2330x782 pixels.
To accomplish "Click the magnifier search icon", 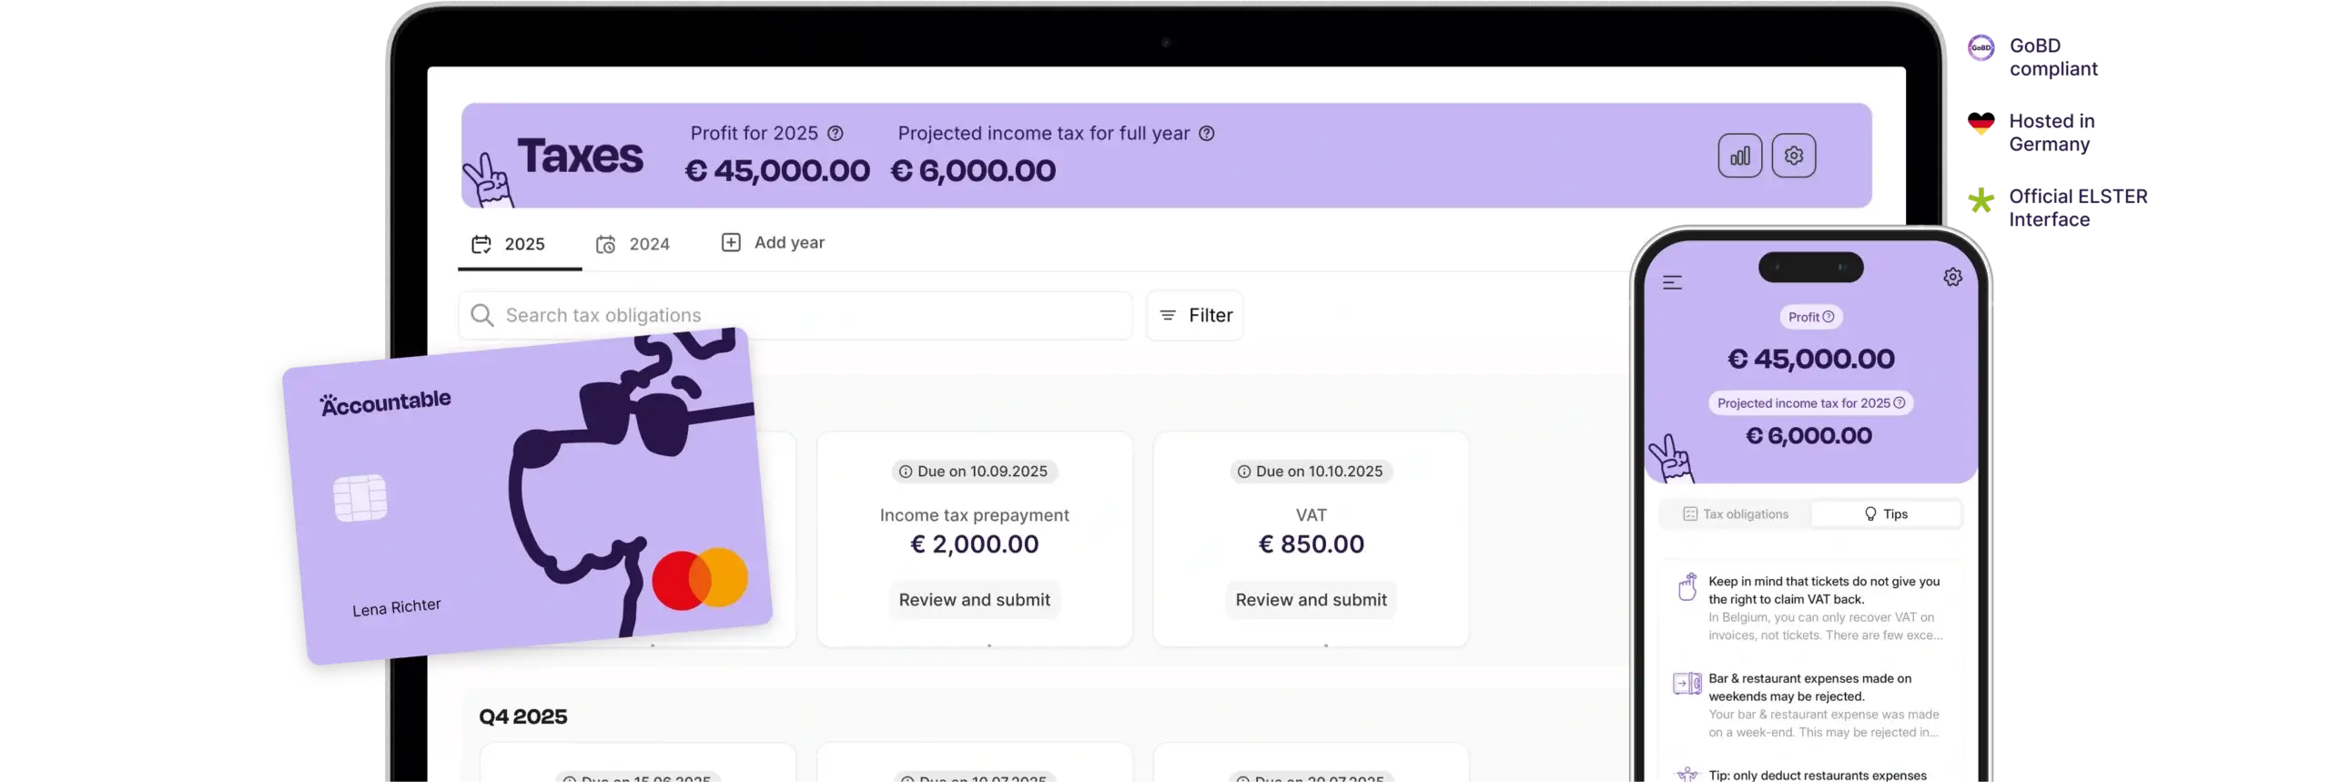I will coord(482,315).
